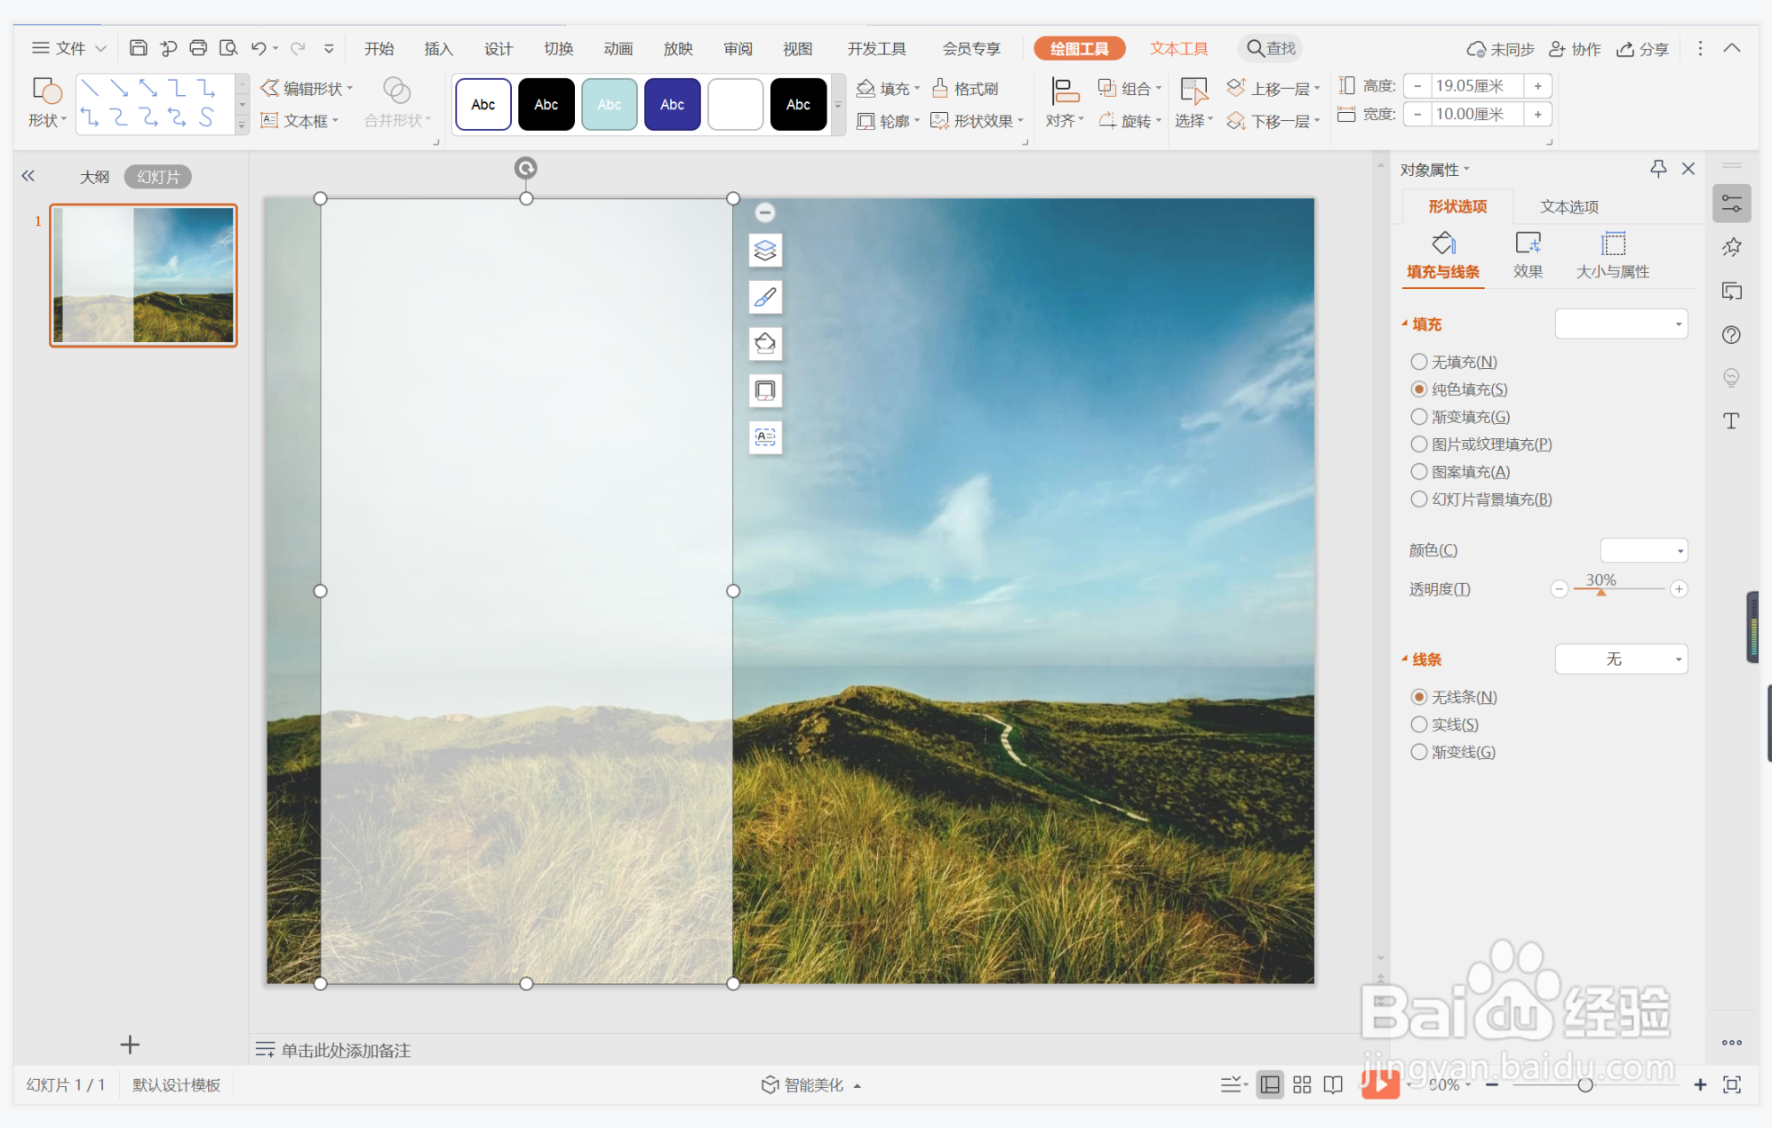1772x1128 pixels.
Task: Click the 格式刷 format painter
Action: pos(965,88)
